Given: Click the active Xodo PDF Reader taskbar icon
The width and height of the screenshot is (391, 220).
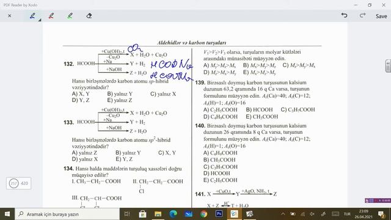Looking at the screenshot, I should pyautogui.click(x=234, y=214).
